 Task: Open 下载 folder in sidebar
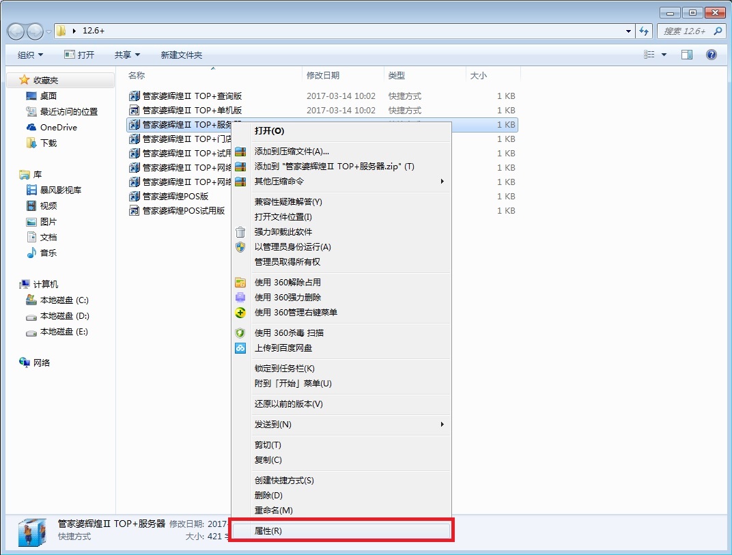click(x=42, y=143)
